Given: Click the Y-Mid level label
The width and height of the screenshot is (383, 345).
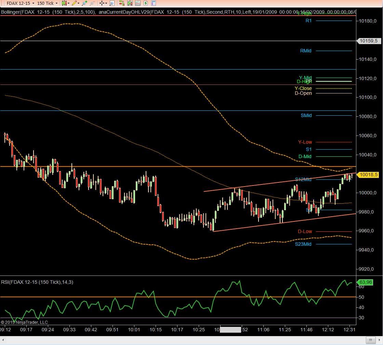Looking at the screenshot, I should click(x=305, y=77).
